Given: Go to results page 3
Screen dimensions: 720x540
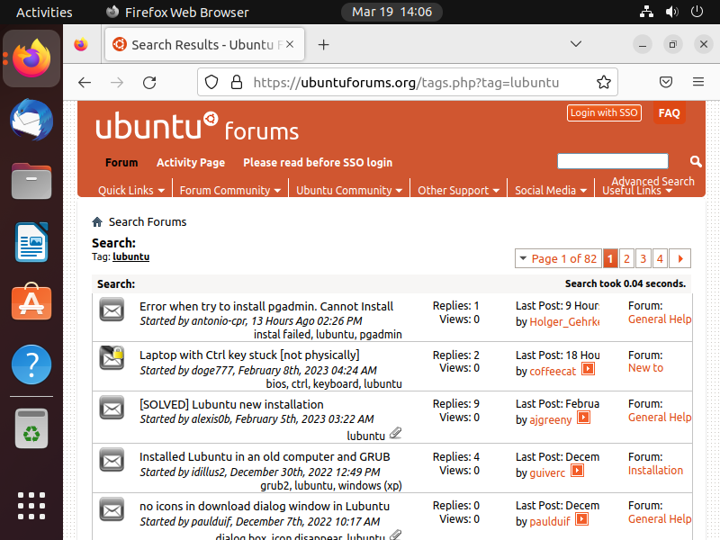Looking at the screenshot, I should [x=643, y=259].
